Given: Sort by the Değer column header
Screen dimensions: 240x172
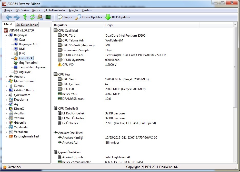Looking at the screenshot, I should 152,25.
